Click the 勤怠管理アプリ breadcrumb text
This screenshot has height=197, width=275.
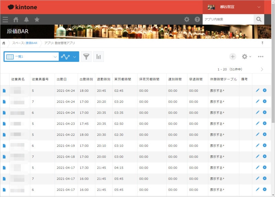[x=65, y=43]
